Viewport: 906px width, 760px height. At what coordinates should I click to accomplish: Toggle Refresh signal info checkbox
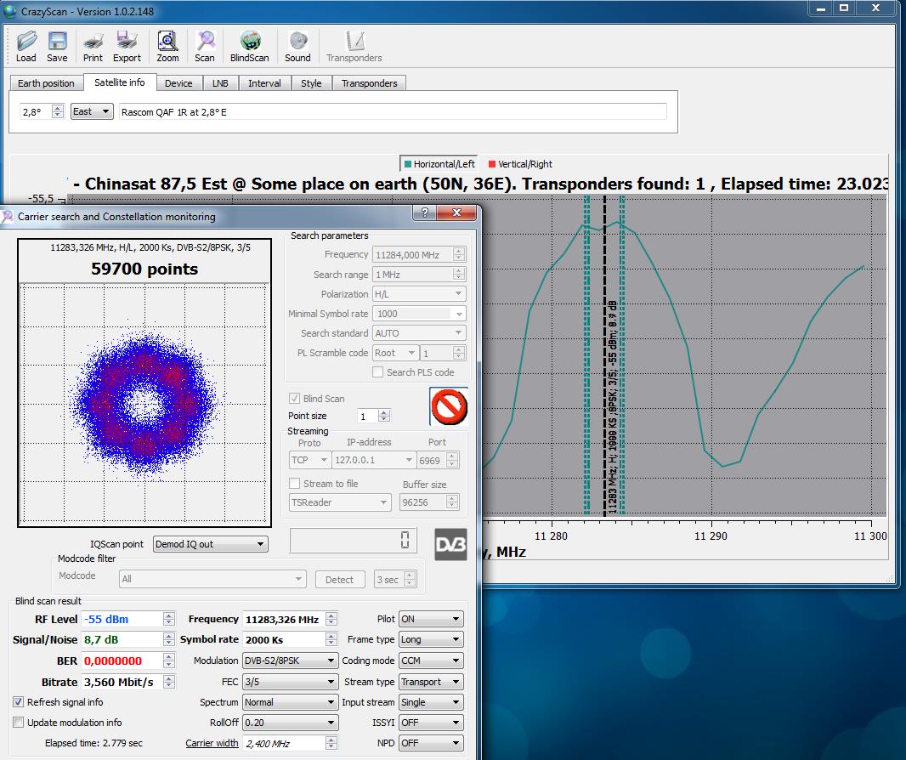click(x=19, y=701)
